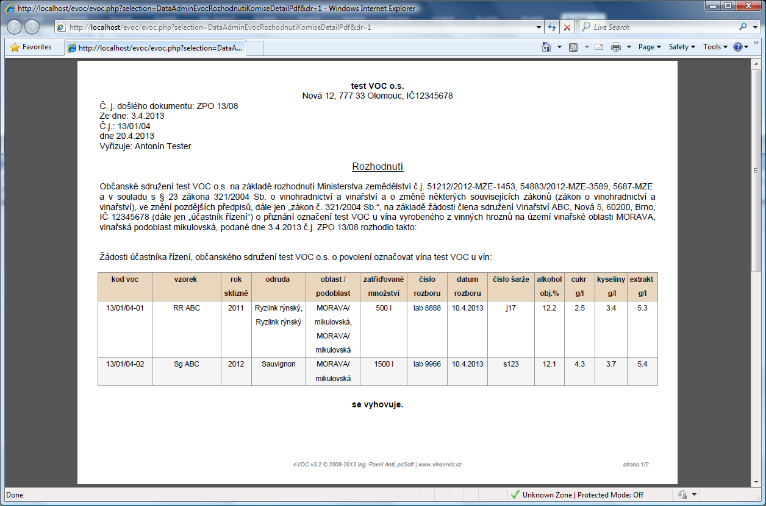The width and height of the screenshot is (766, 506).
Task: Click the red Stop loading icon
Action: [567, 27]
